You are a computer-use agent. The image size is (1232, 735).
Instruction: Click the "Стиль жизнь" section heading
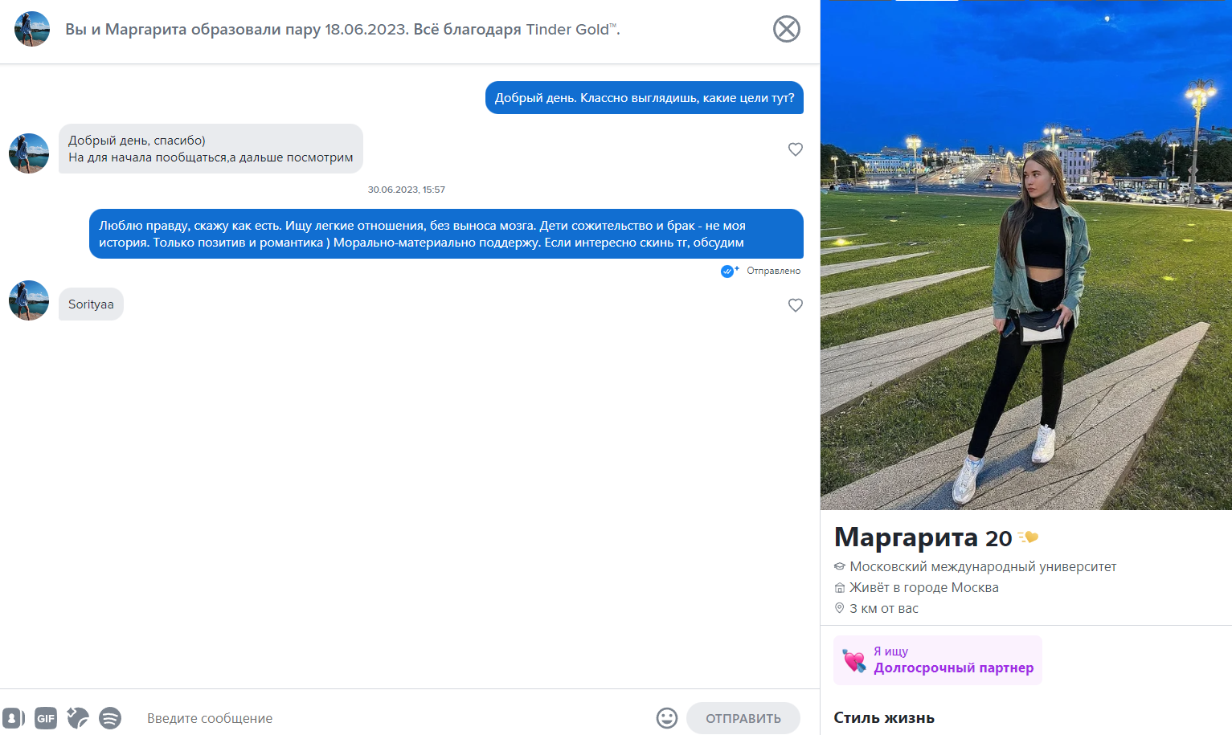tap(884, 718)
